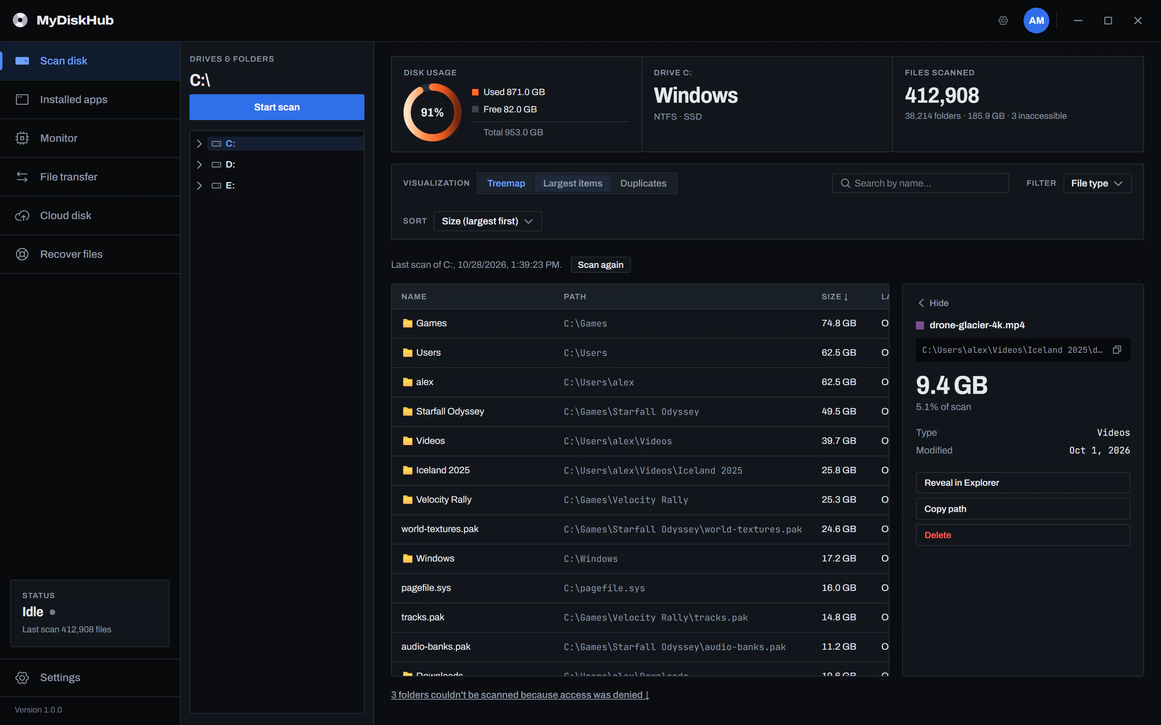Open the File type filter dropdown
The height and width of the screenshot is (725, 1161).
1097,183
